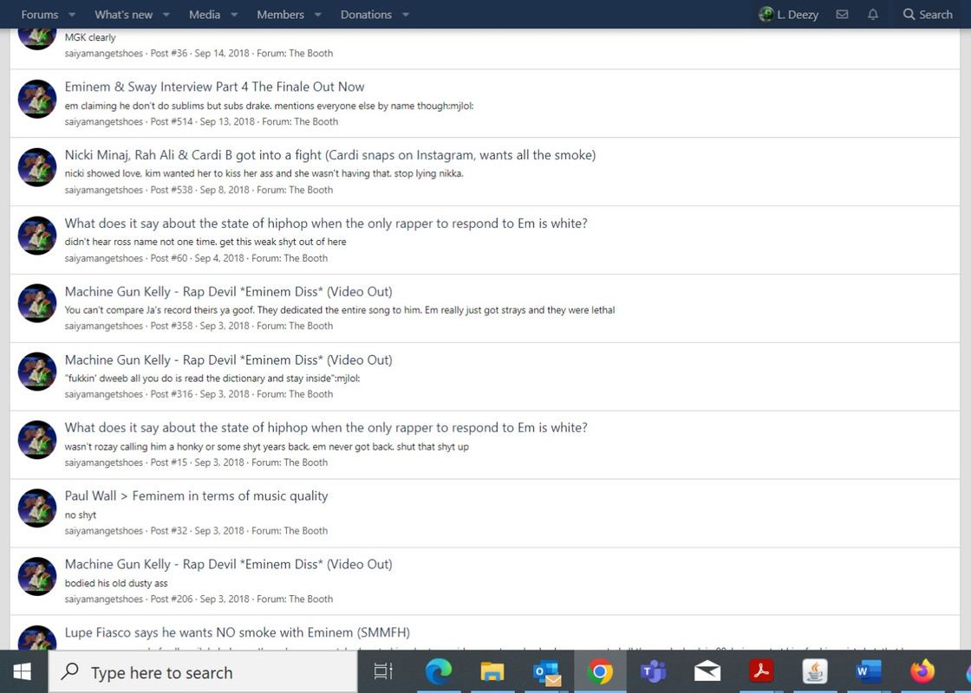Viewport: 971px width, 693px height.
Task: Click the Task View taskbar icon
Action: click(x=383, y=672)
